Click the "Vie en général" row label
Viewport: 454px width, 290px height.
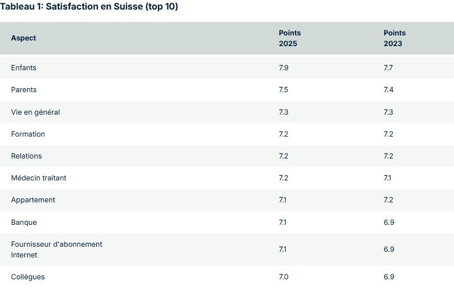(x=35, y=112)
